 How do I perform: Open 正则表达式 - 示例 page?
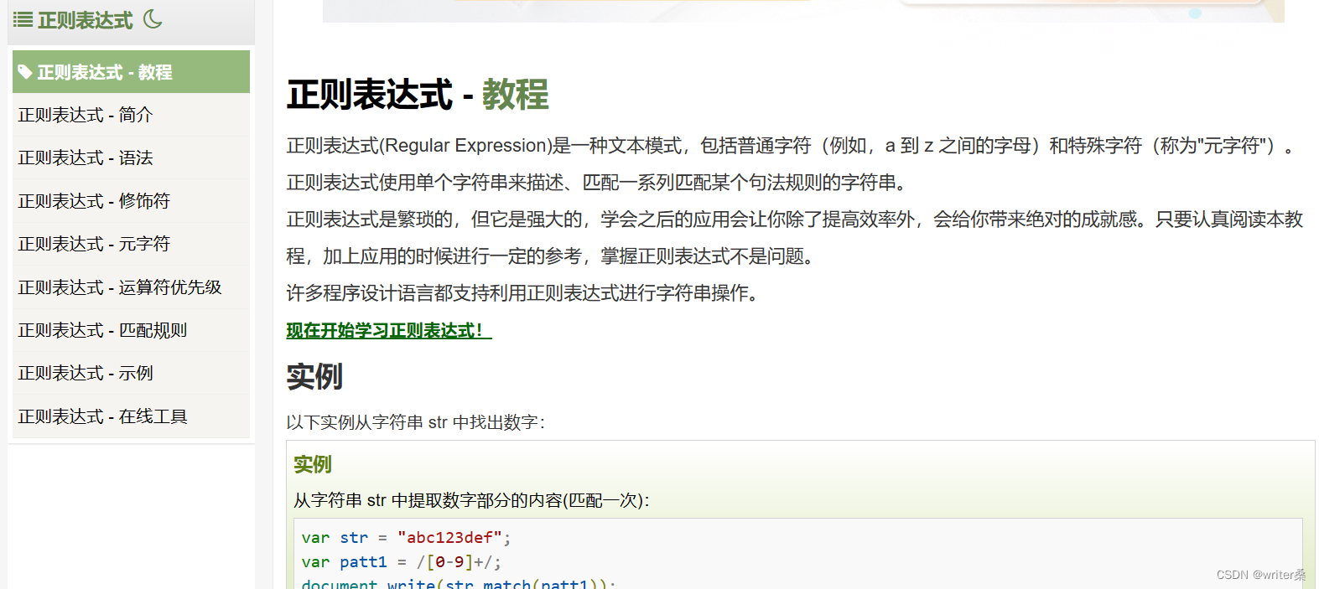[131, 373]
